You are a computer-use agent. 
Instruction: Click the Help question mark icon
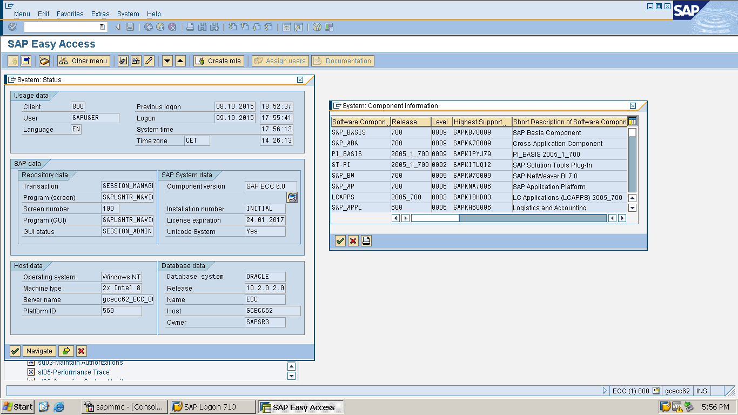click(317, 27)
